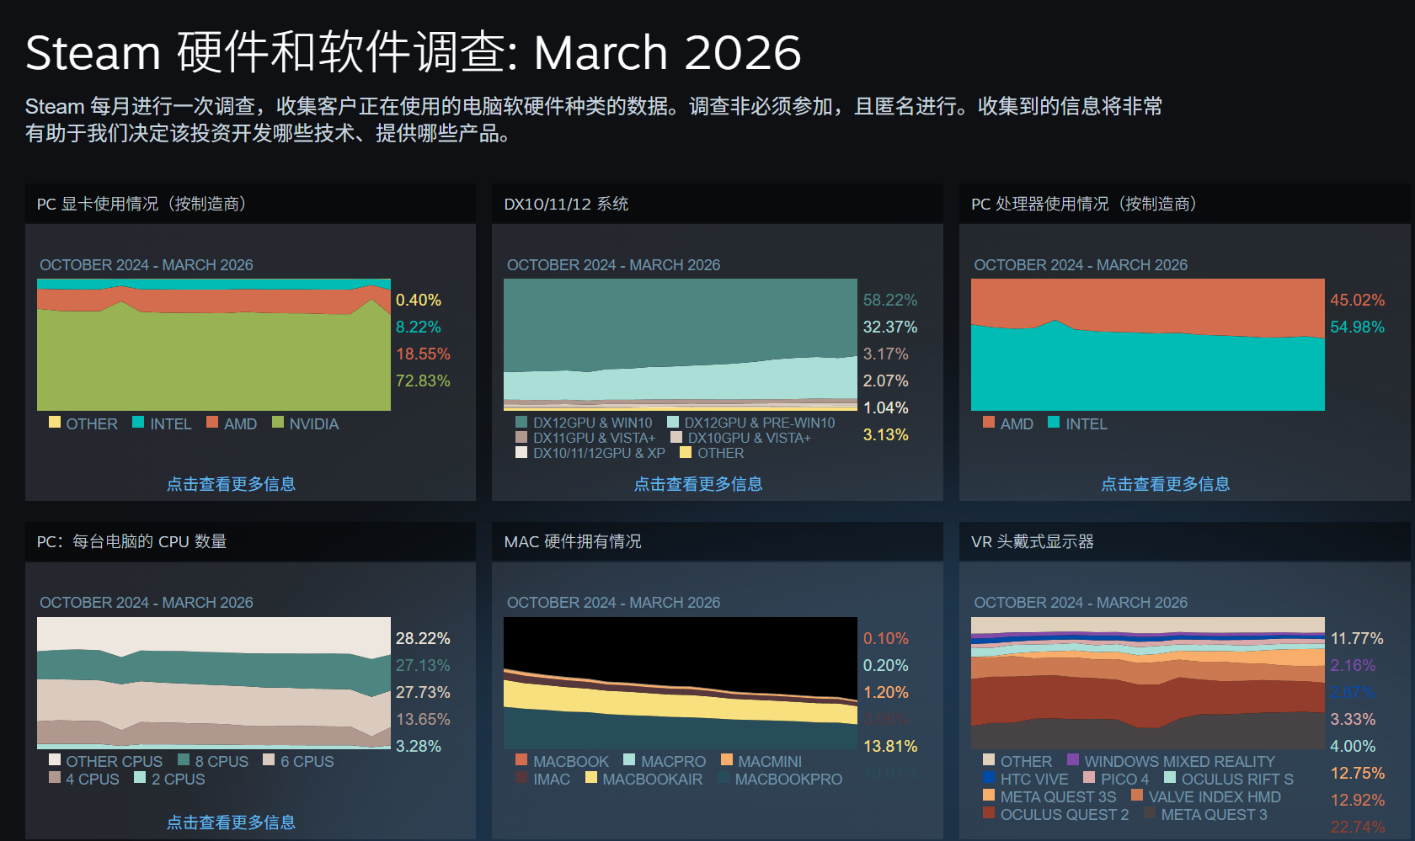1415x841 pixels.
Task: Open more info link under graphics card chart
Action: (x=231, y=484)
